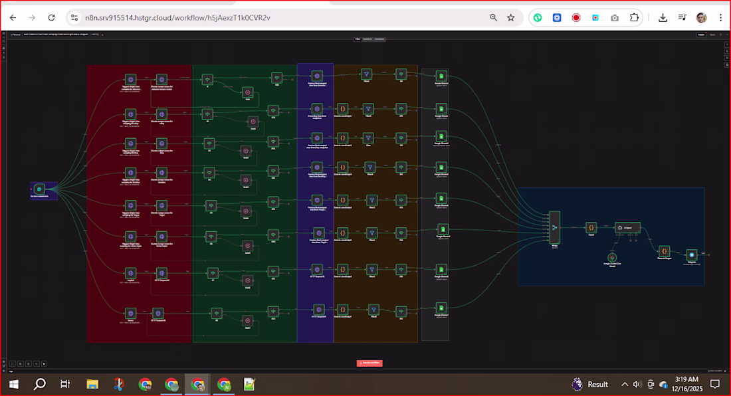
Task: Click the last canvas control button at the bottom left
Action: click(x=44, y=364)
